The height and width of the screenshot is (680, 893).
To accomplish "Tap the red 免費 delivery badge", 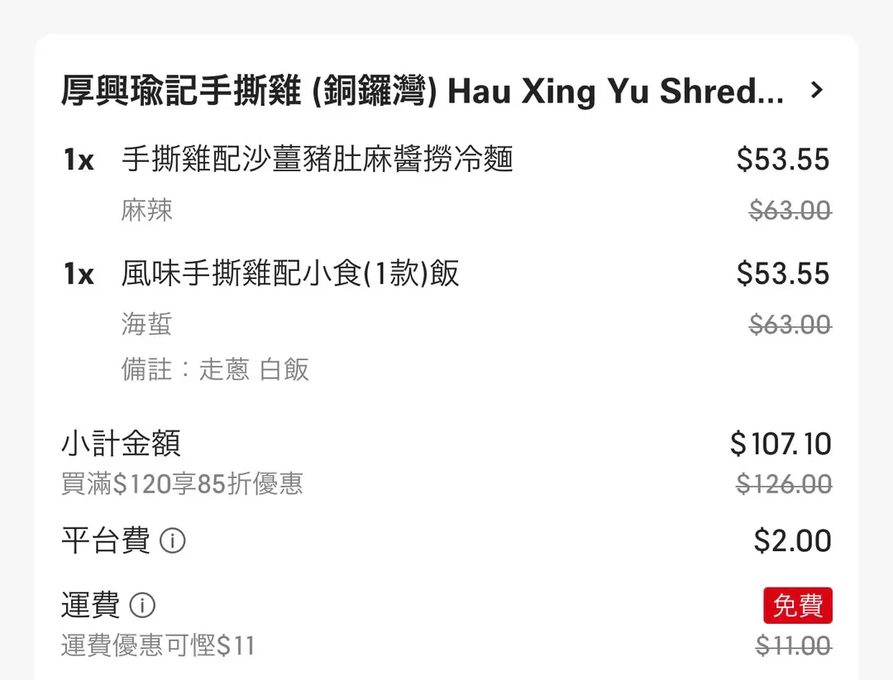I will point(798,606).
